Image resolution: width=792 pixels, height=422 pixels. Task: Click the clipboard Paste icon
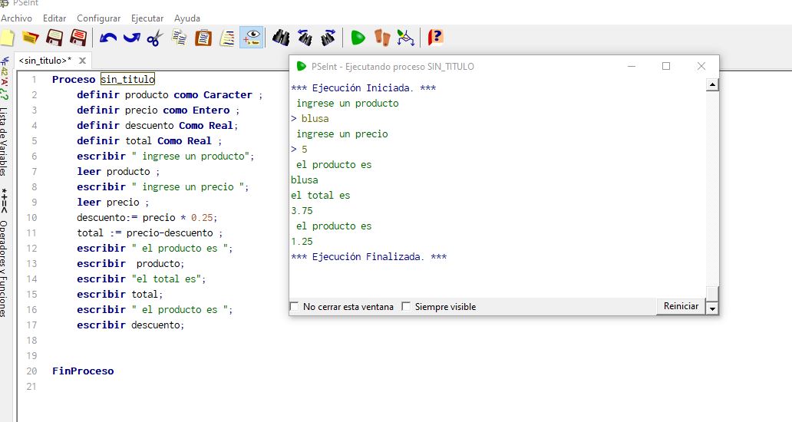[x=203, y=37]
